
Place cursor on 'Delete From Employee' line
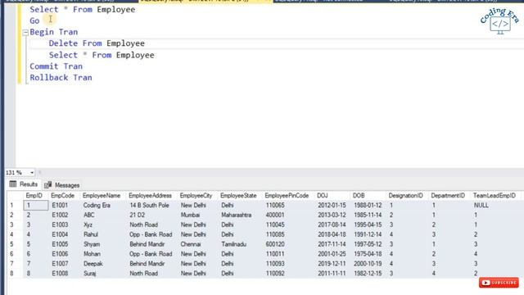pos(97,43)
